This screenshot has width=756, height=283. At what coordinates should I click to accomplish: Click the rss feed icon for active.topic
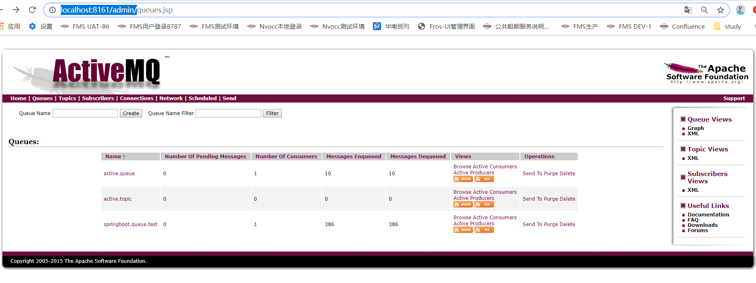[x=484, y=204]
